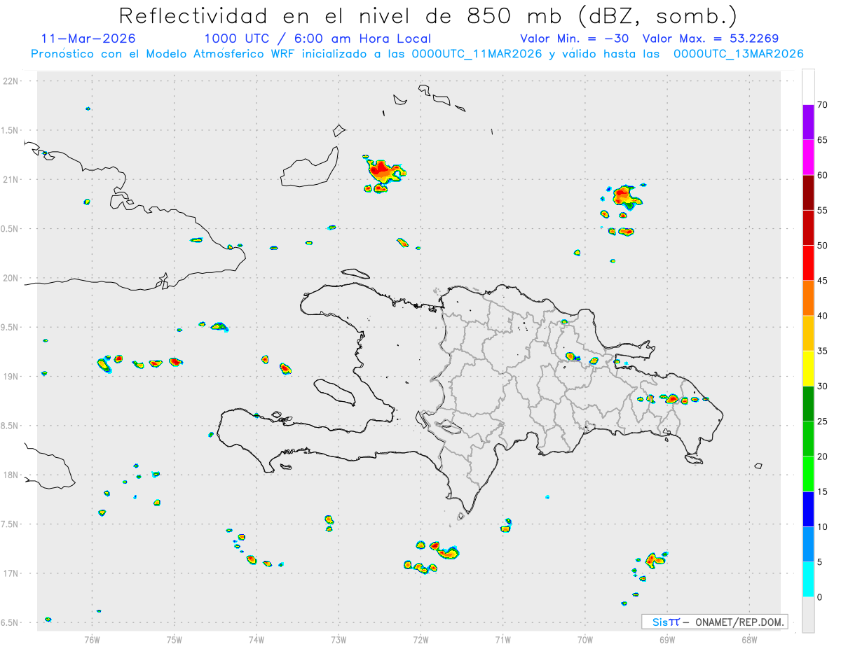
Task: Click the '76W' longitude axis label
Action: point(92,639)
